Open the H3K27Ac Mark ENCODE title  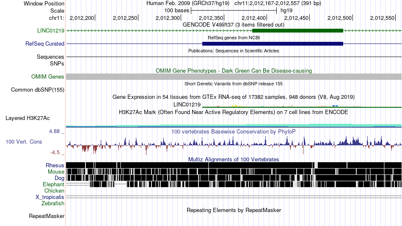coord(233,112)
